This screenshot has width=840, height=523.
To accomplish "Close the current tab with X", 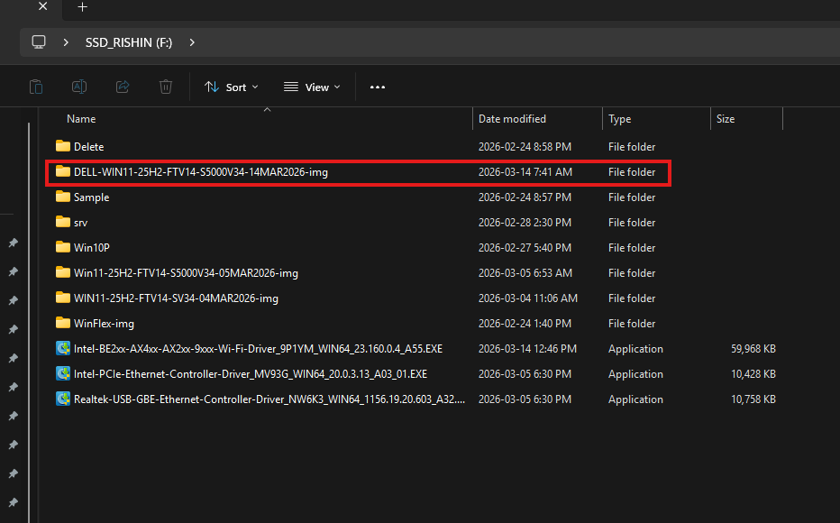I will tap(43, 6).
